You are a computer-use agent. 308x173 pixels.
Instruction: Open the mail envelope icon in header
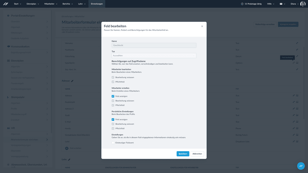(281, 4)
